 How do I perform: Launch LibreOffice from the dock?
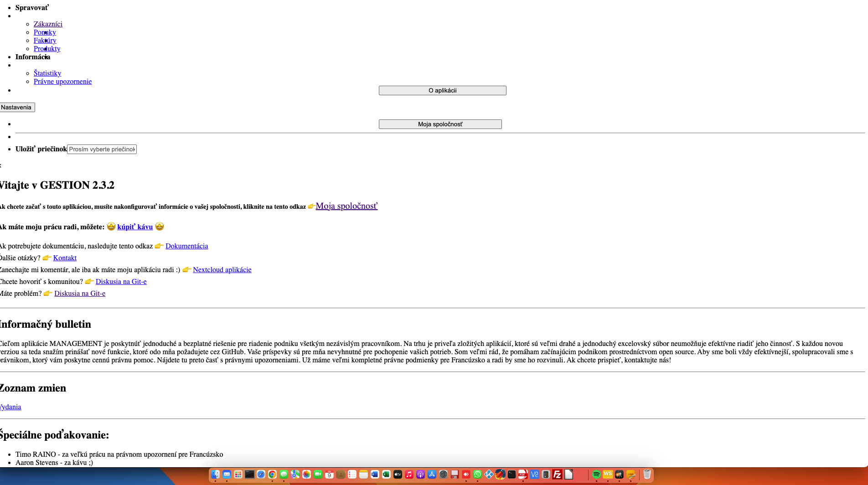[x=568, y=474]
